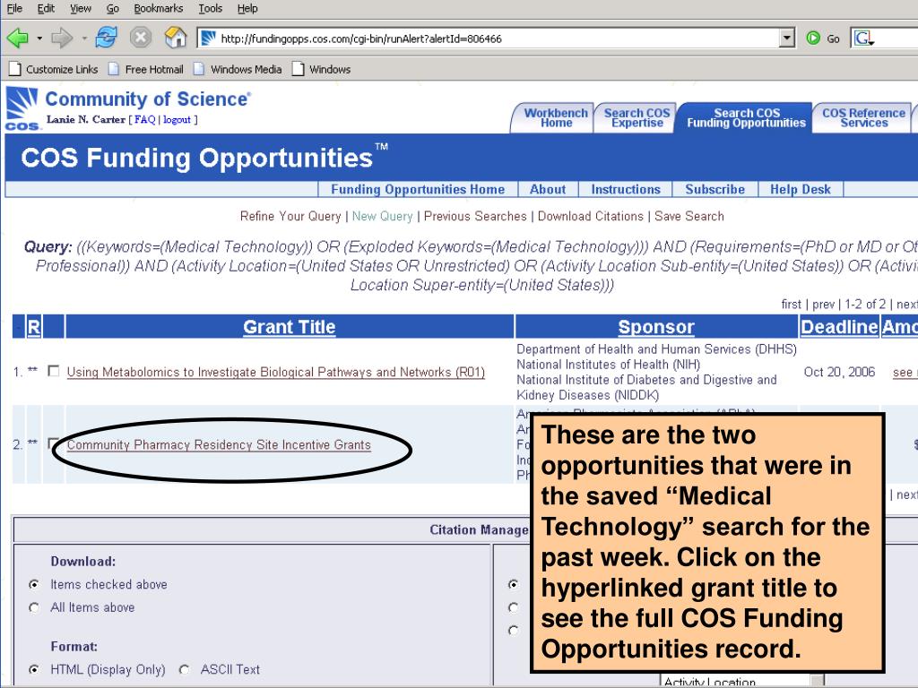Select the All Items above radio button
The width and height of the screenshot is (918, 688).
34,607
